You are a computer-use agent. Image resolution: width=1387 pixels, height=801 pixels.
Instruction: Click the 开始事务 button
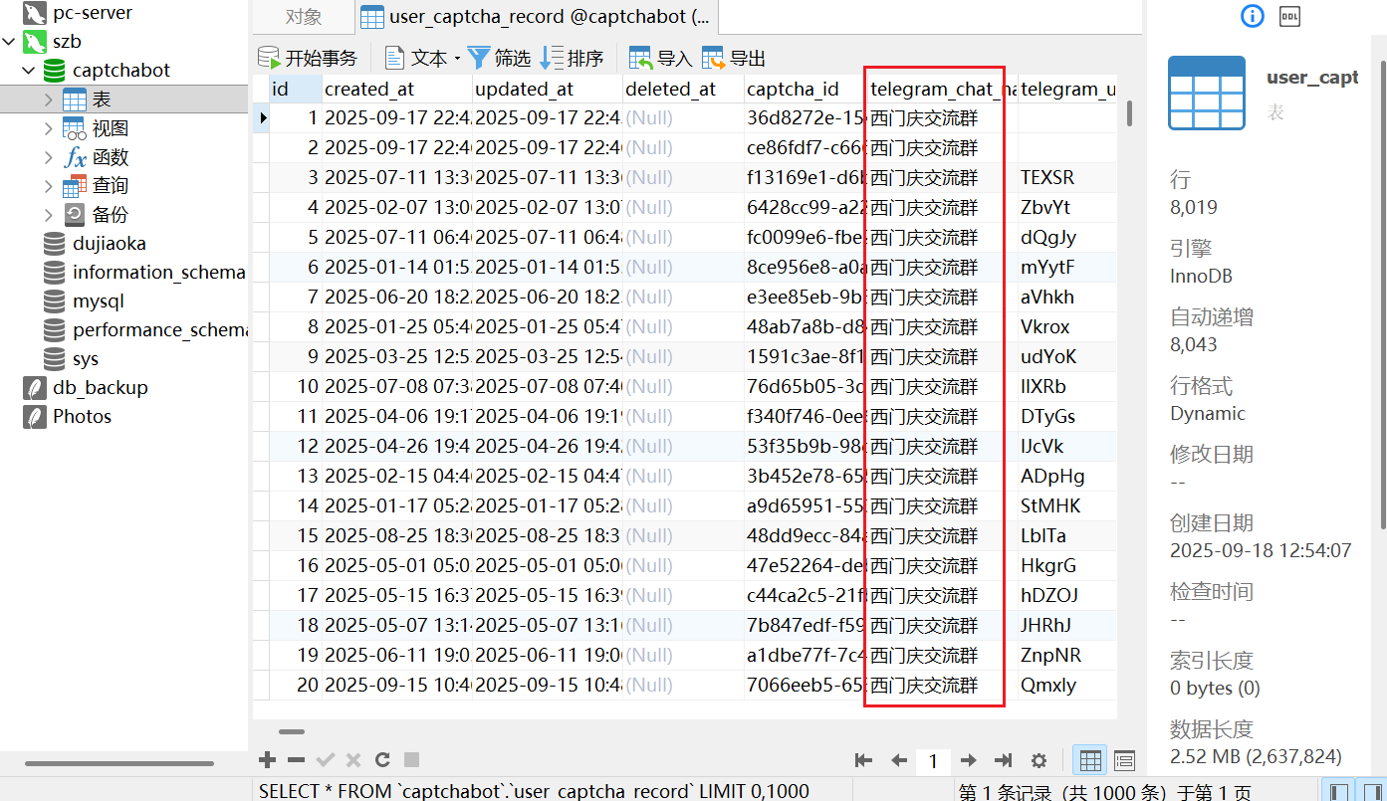[x=308, y=58]
